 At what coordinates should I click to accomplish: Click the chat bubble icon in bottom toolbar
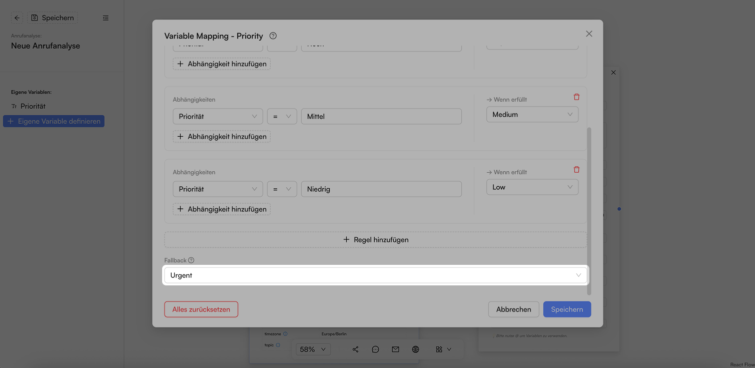375,349
